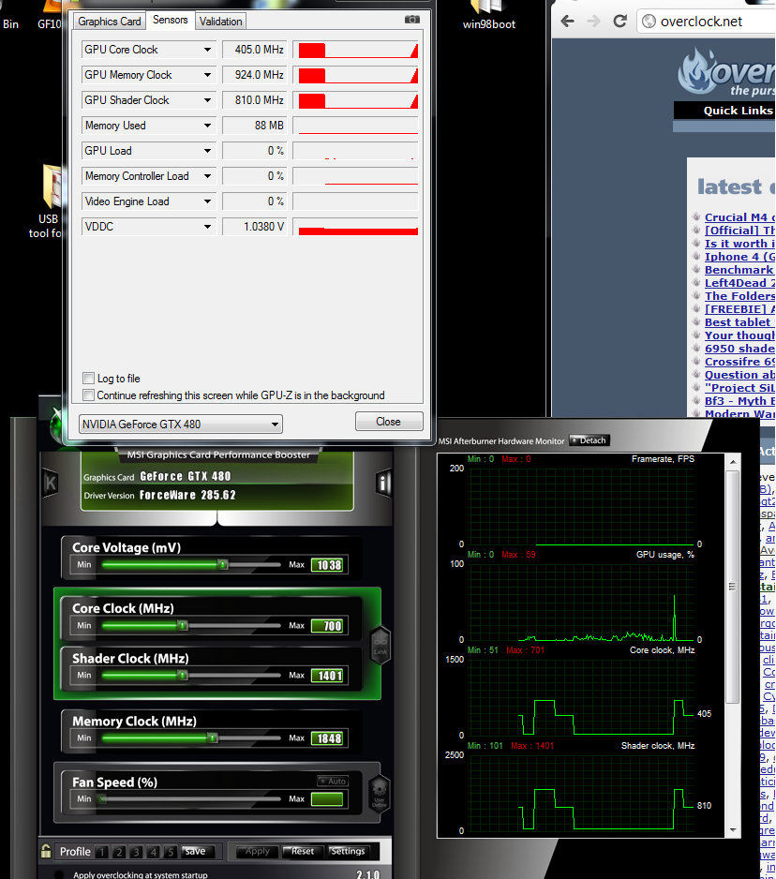This screenshot has height=879, width=776.
Task: Click the Core Voltage slider handle
Action: coord(223,564)
